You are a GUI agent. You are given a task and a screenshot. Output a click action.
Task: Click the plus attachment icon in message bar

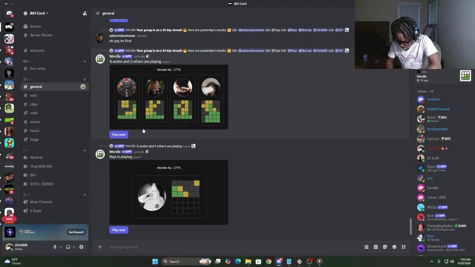[x=100, y=247]
